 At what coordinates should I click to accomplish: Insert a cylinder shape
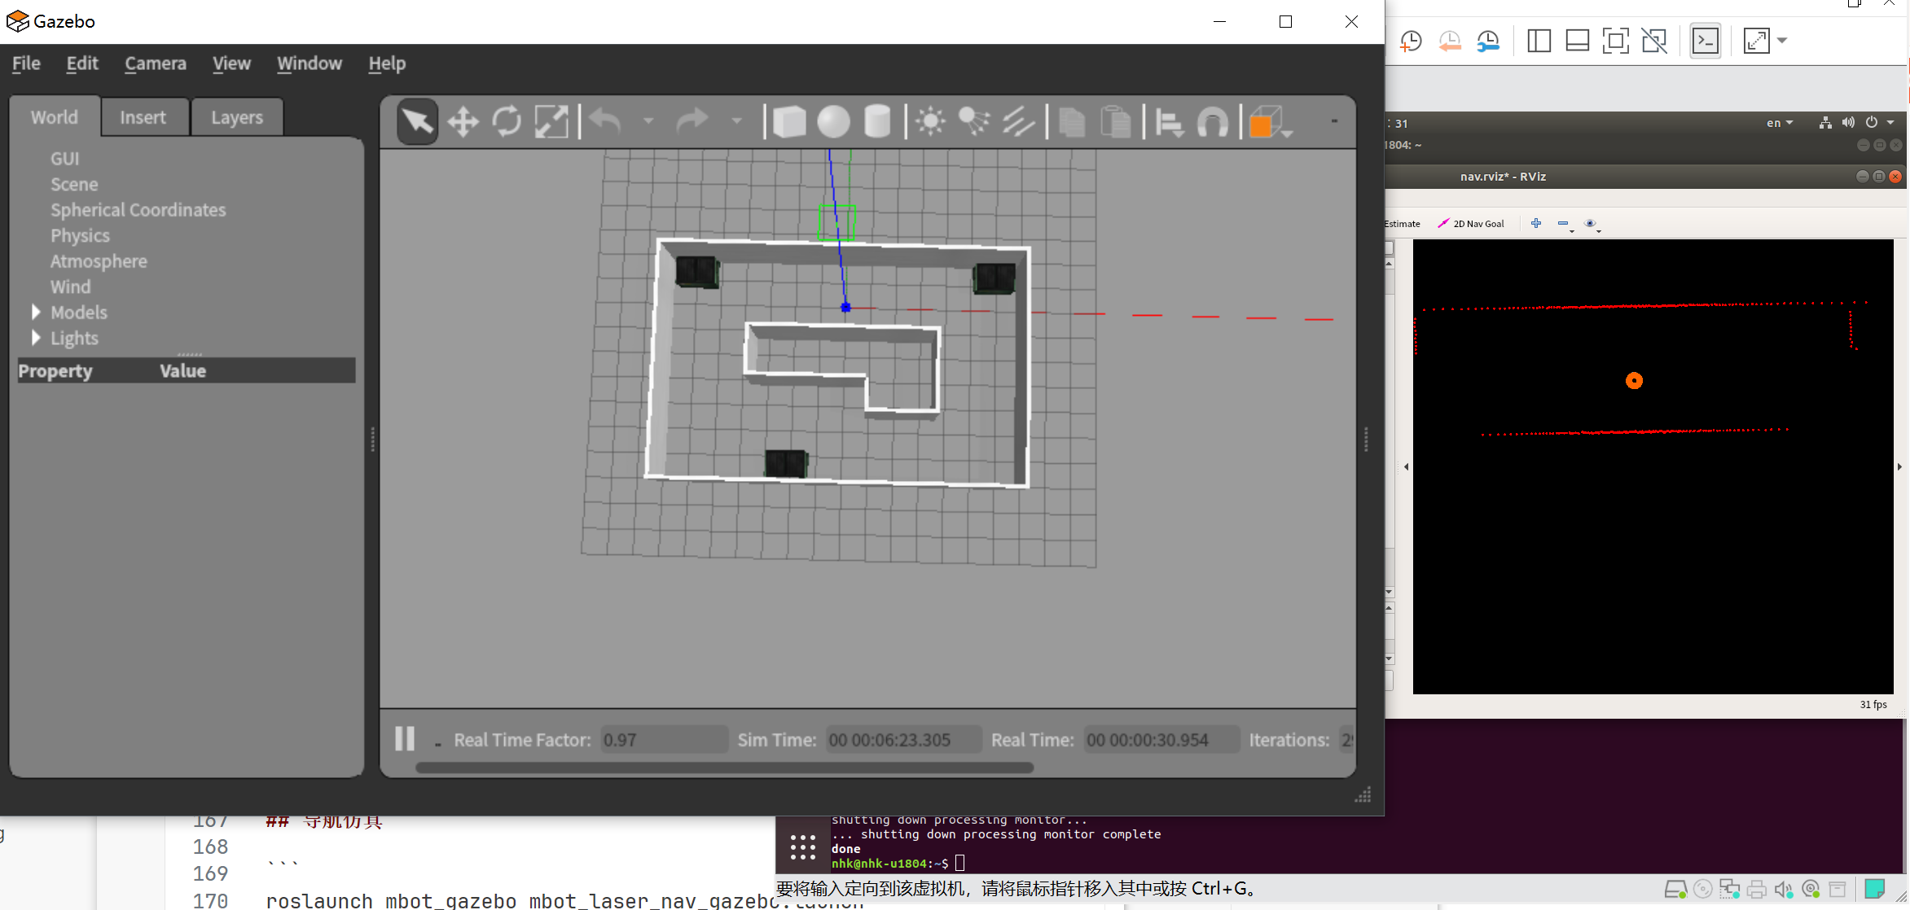(877, 122)
